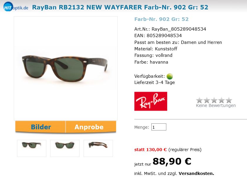Screen dimensions: 247x182
Task: Select the side-view sunglasses thumbnail
Action: (x=98, y=148)
